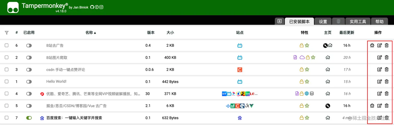Edit the B站图片爬取 script
This screenshot has width=394, height=125.
(x=380, y=57)
